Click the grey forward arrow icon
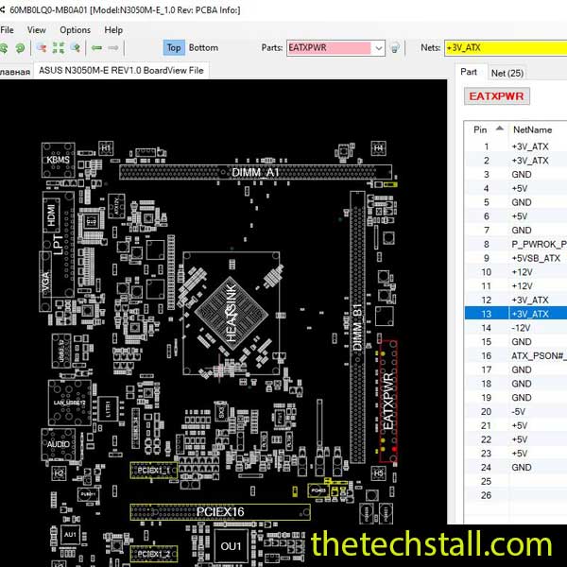This screenshot has height=567, width=567. 112,48
